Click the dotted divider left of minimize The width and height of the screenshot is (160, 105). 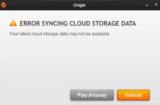click(x=142, y=5)
